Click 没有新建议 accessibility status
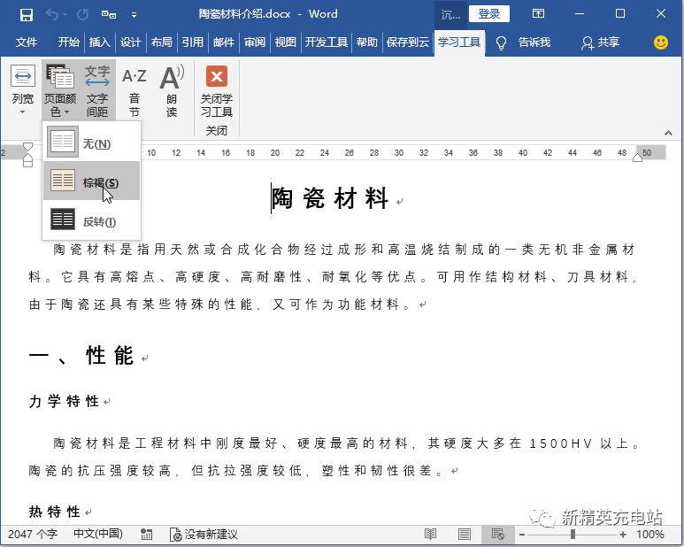 pyautogui.click(x=204, y=535)
